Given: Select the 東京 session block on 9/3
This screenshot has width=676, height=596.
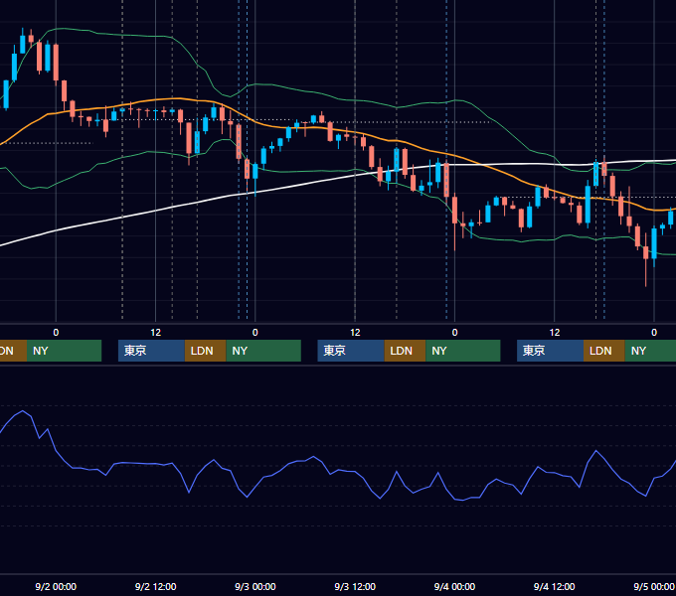Looking at the screenshot, I should [x=351, y=351].
